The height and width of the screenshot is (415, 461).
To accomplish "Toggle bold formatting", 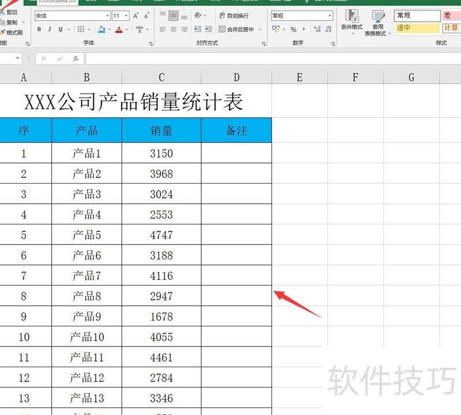I will pyautogui.click(x=39, y=29).
